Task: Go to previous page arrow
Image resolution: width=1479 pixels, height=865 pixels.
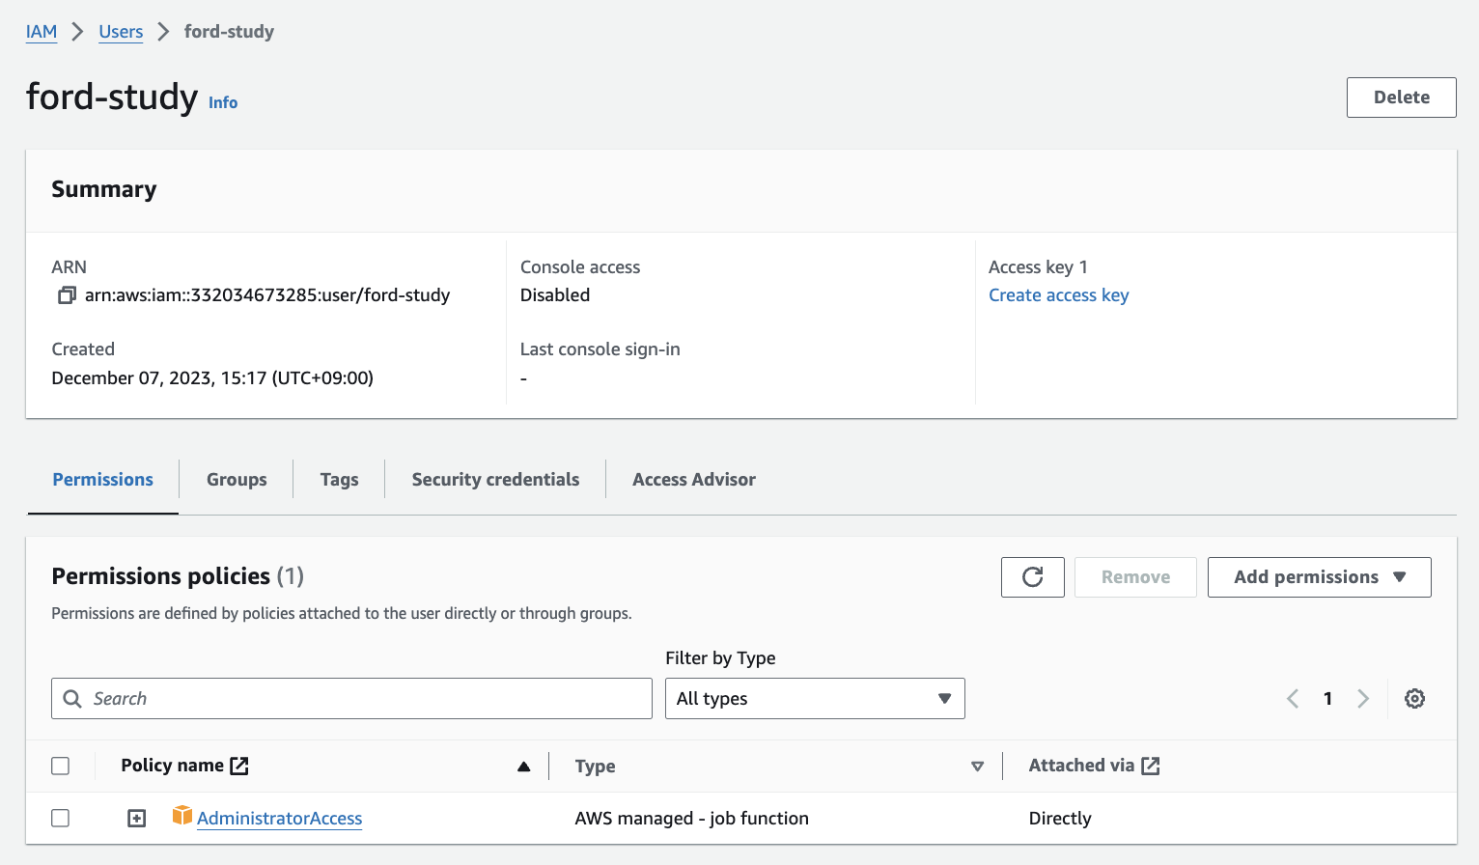Action: [1293, 699]
